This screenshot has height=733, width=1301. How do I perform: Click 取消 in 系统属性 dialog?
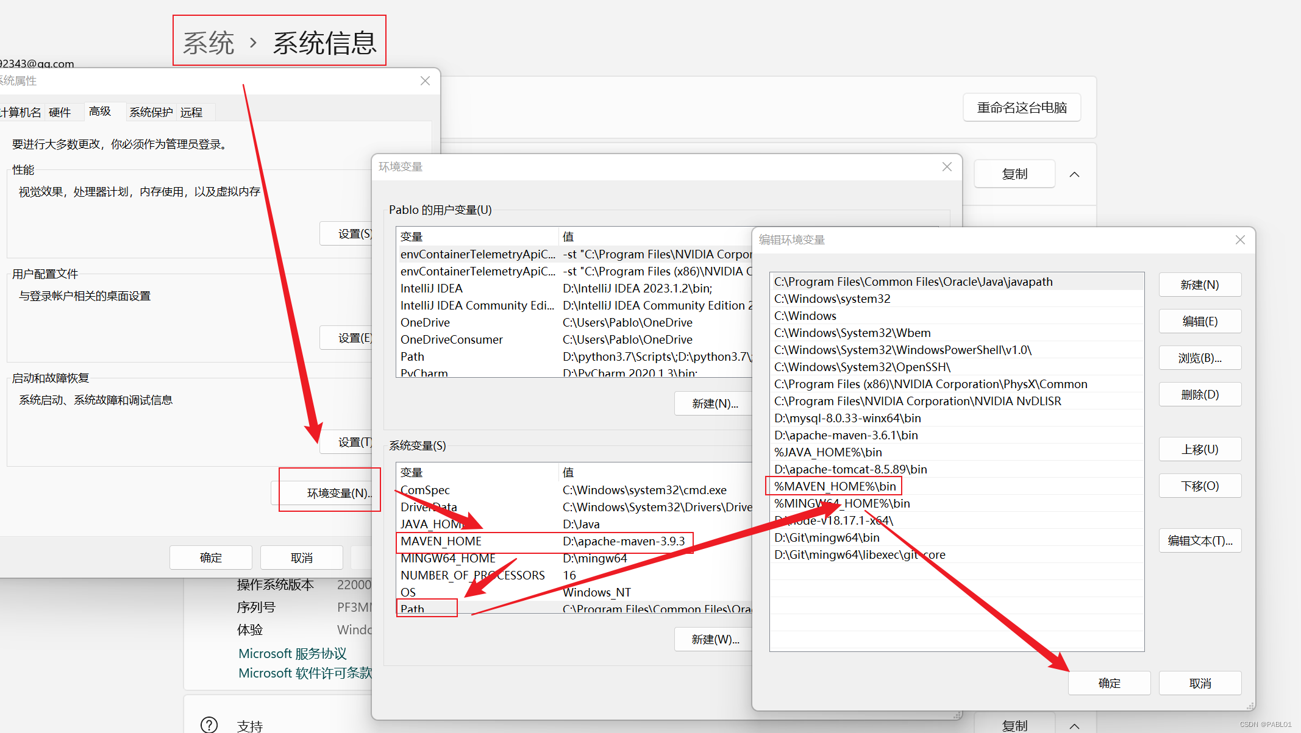301,558
